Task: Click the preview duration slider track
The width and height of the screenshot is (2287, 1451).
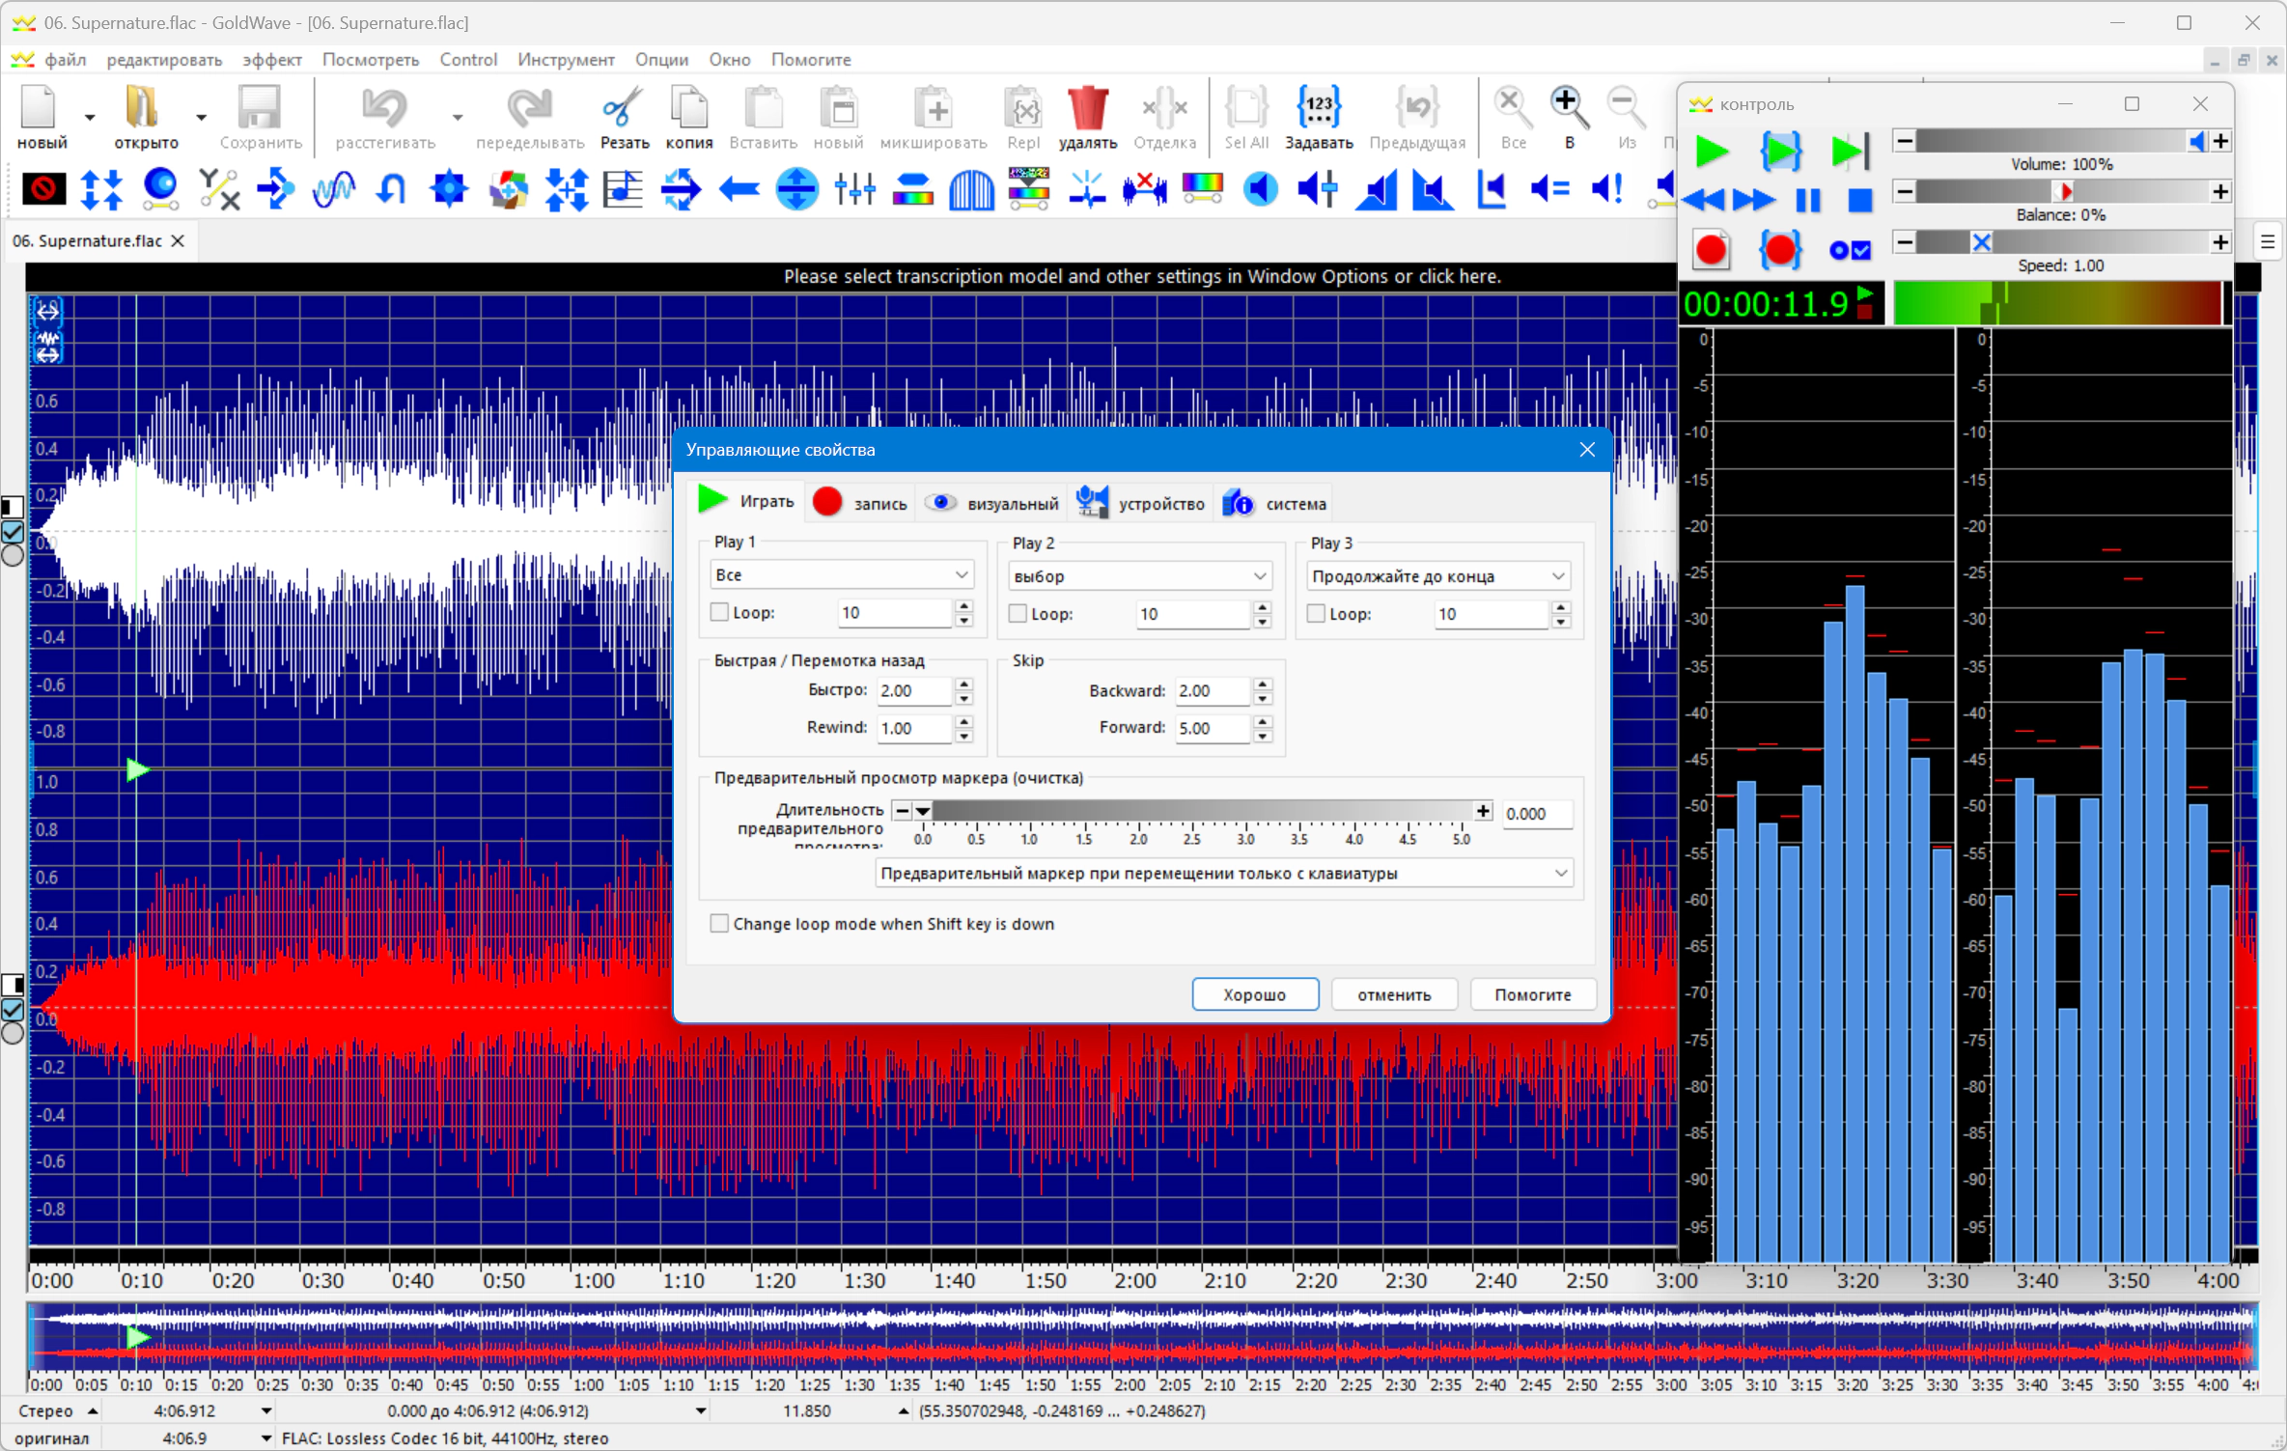Action: click(1201, 812)
